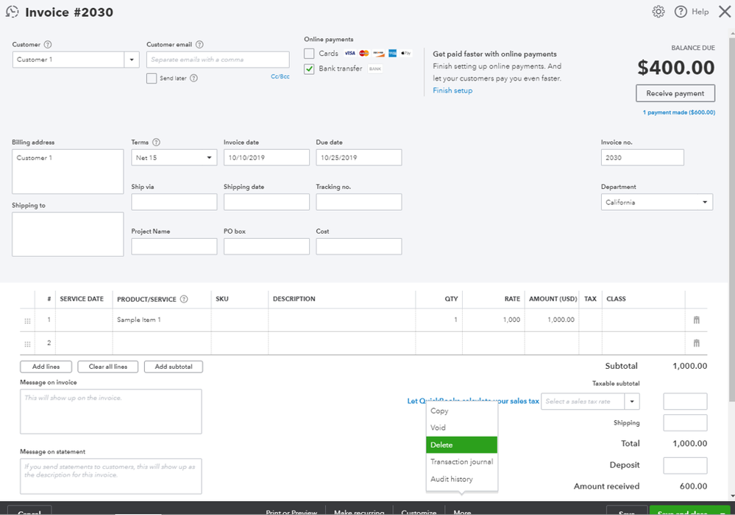
Task: Click the Visa card logo
Action: point(349,54)
